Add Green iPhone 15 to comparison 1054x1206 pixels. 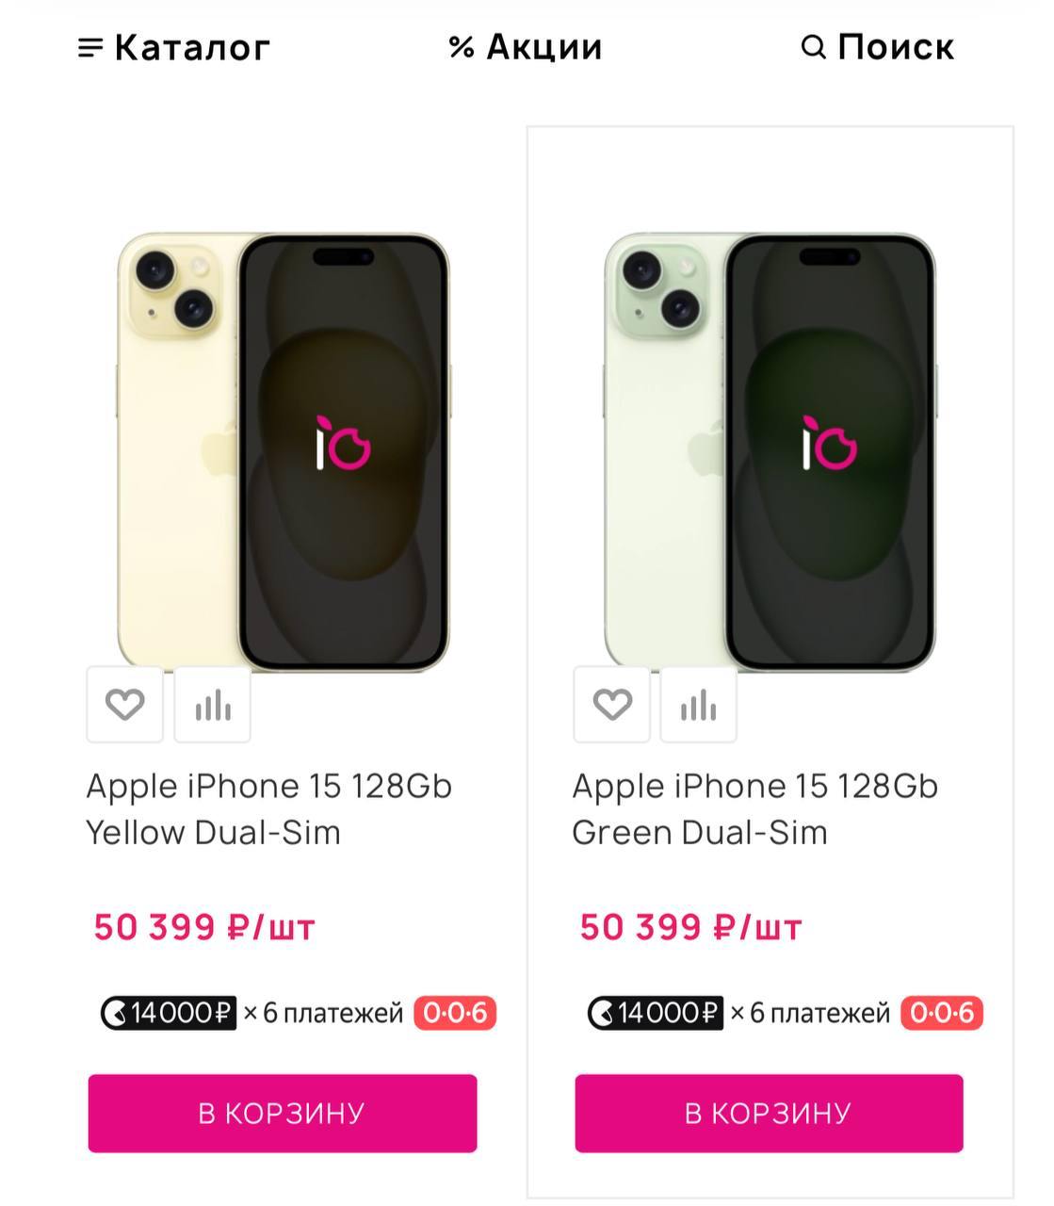[699, 705]
